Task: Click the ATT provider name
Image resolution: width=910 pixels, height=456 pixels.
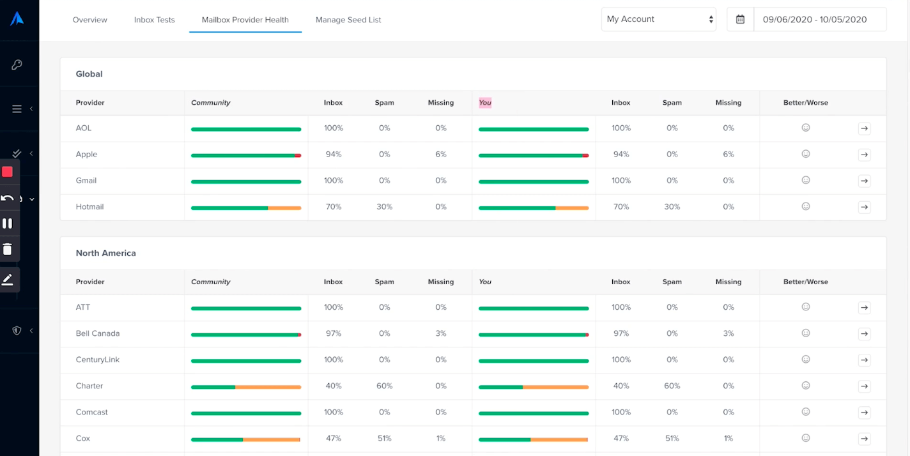Action: [x=83, y=307]
